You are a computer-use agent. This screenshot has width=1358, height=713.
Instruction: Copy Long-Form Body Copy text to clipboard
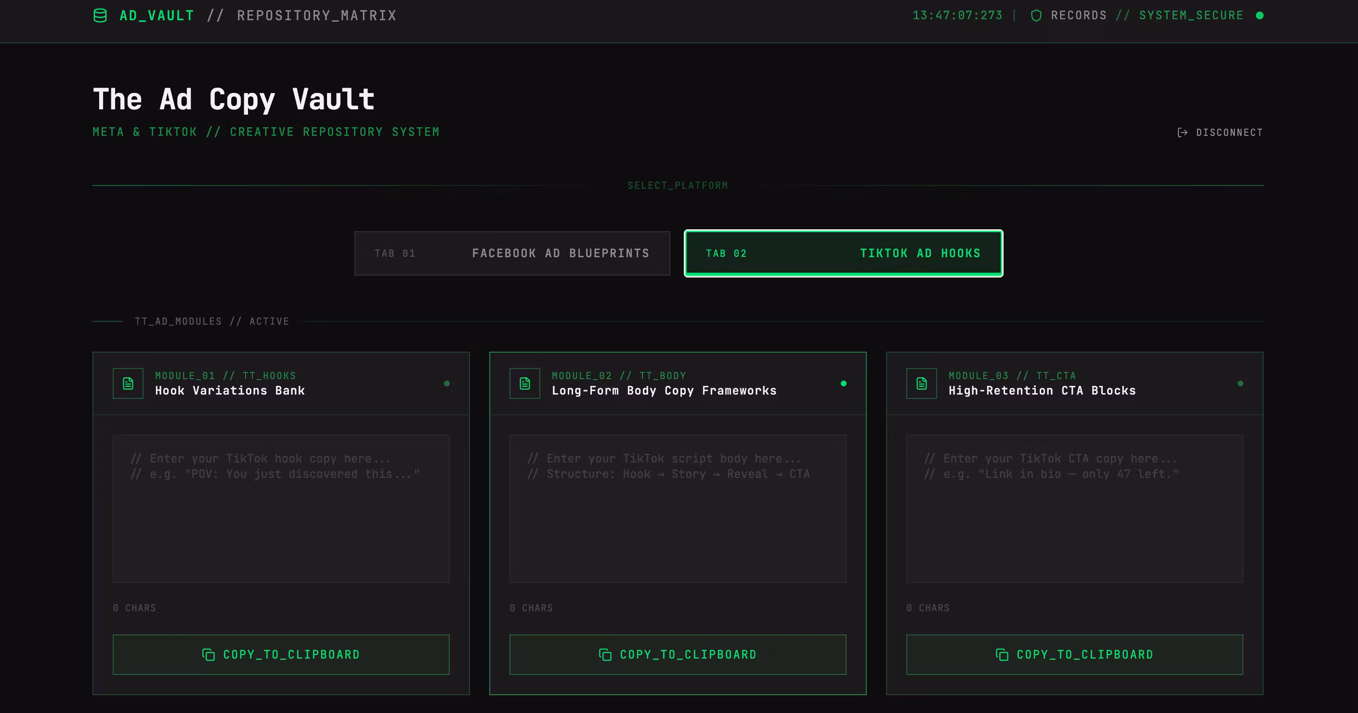point(678,654)
